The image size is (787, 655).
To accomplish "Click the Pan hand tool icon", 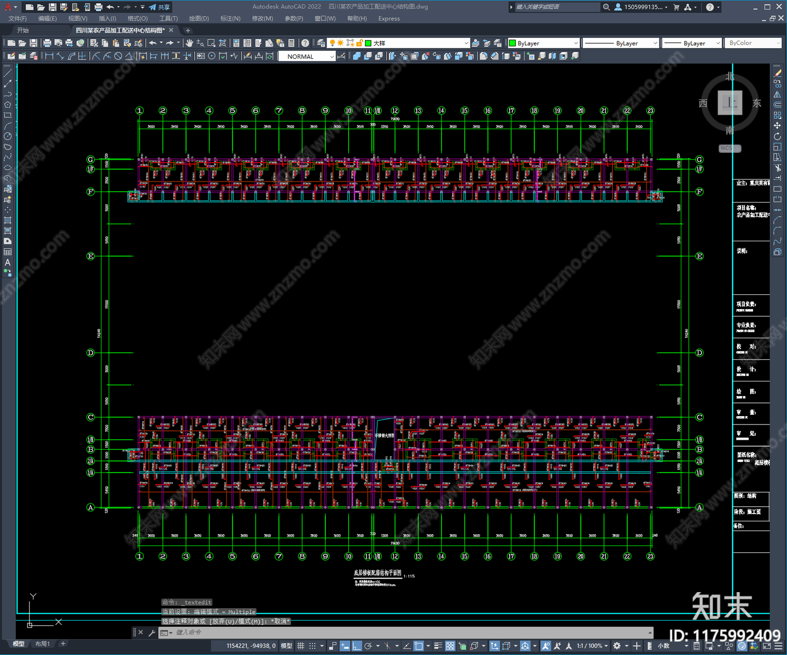I will [x=189, y=43].
